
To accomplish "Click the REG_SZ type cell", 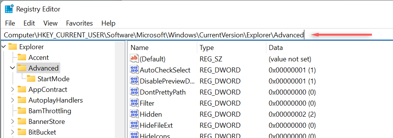I will point(211,59).
